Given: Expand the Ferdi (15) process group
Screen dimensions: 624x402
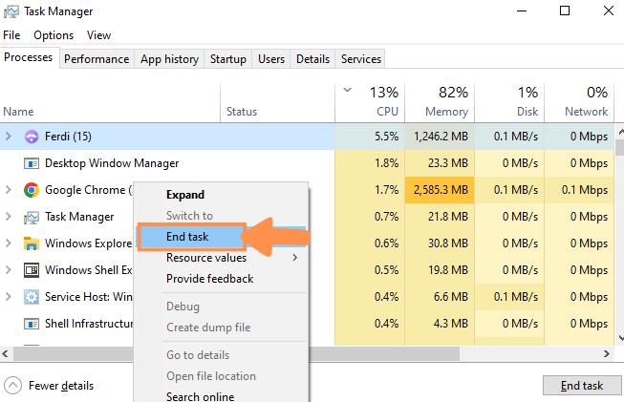Looking at the screenshot, I should (x=9, y=137).
